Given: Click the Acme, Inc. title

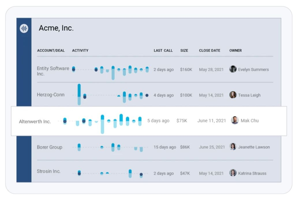Looking at the screenshot, I should [x=56, y=28].
